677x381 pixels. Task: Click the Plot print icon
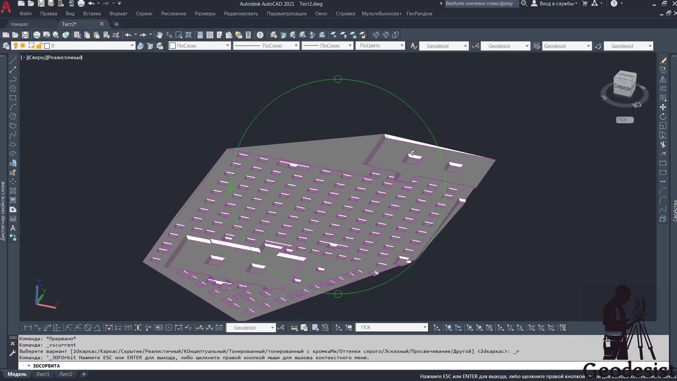click(x=37, y=35)
